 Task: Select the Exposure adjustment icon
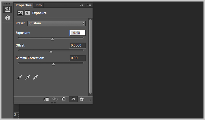(x=20, y=13)
